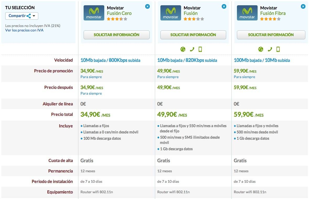The width and height of the screenshot is (309, 199).
Task: Click 'Los precios no incluyen IVA (21%)' note
Action: [x=33, y=26]
